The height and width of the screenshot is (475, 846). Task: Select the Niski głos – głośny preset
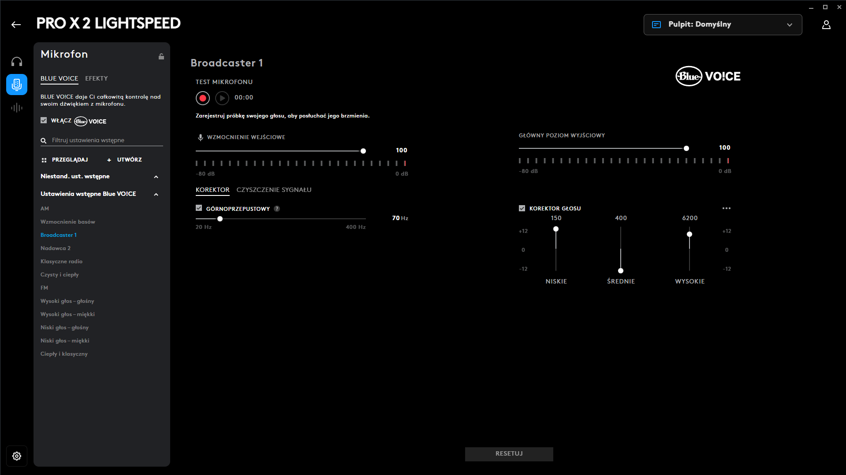(65, 328)
